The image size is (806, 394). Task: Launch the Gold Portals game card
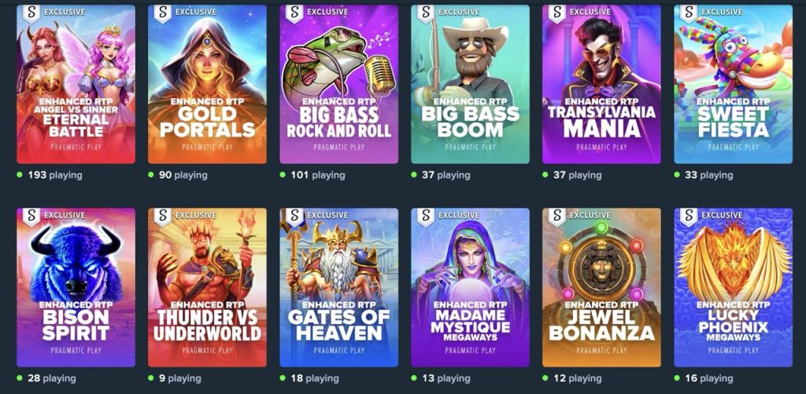pyautogui.click(x=207, y=84)
